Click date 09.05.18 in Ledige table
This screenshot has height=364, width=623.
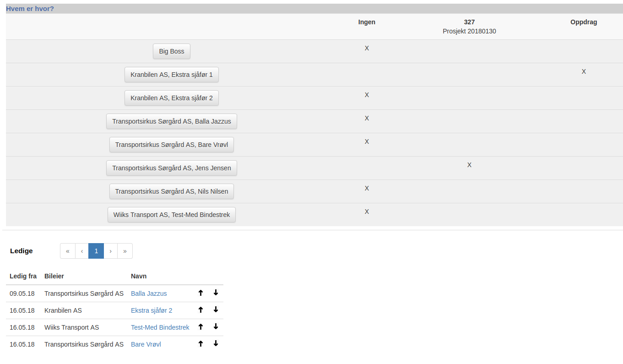[22, 293]
